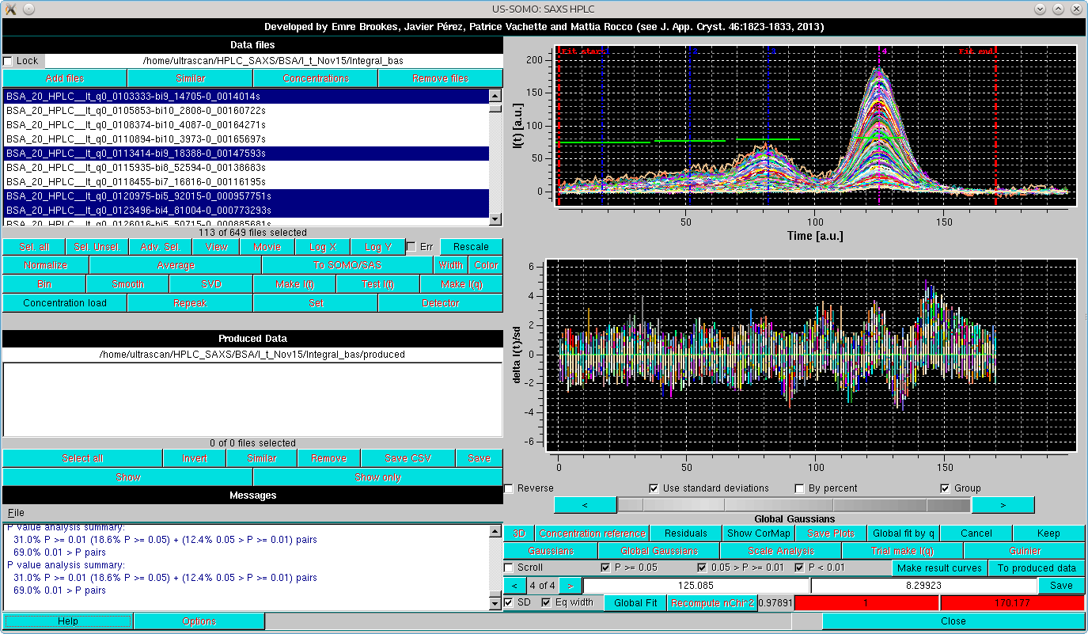
Task: Click the plot slider left arrow button
Action: pos(585,505)
